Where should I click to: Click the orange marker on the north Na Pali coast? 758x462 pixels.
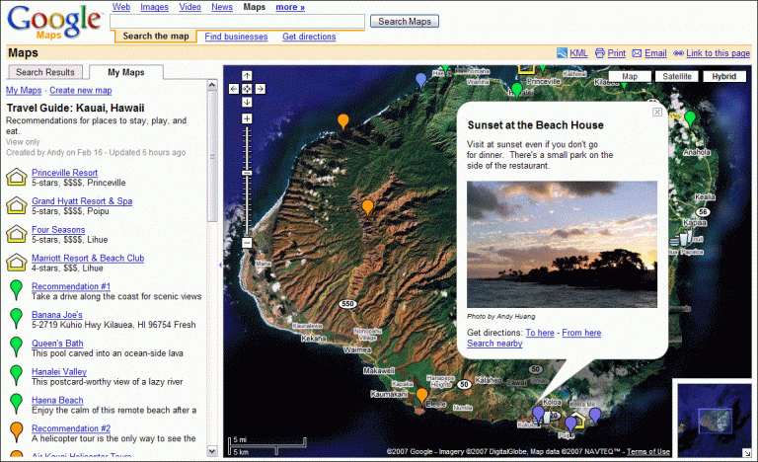pos(342,121)
